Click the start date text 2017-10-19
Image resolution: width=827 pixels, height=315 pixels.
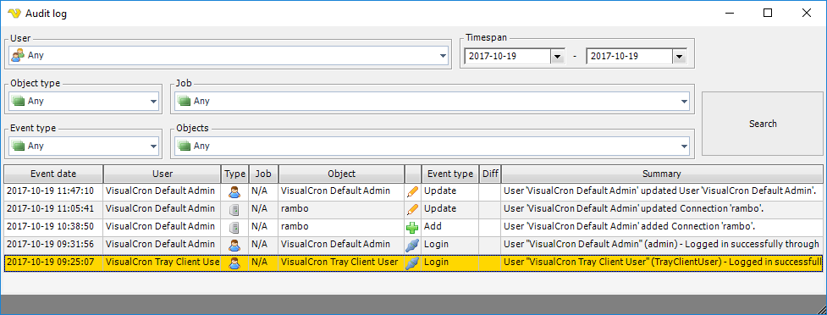coord(492,56)
